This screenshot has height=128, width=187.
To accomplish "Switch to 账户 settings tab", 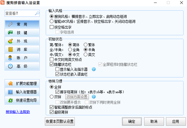I will coord(22,58).
